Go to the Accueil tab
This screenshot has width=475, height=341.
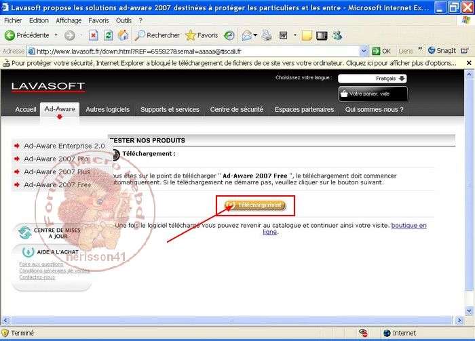pos(26,109)
